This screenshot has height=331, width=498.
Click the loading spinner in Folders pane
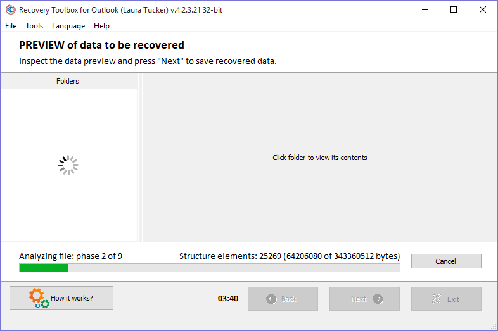point(68,165)
